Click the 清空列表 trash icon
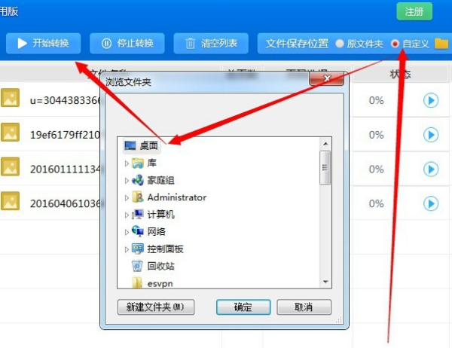 tap(190, 44)
